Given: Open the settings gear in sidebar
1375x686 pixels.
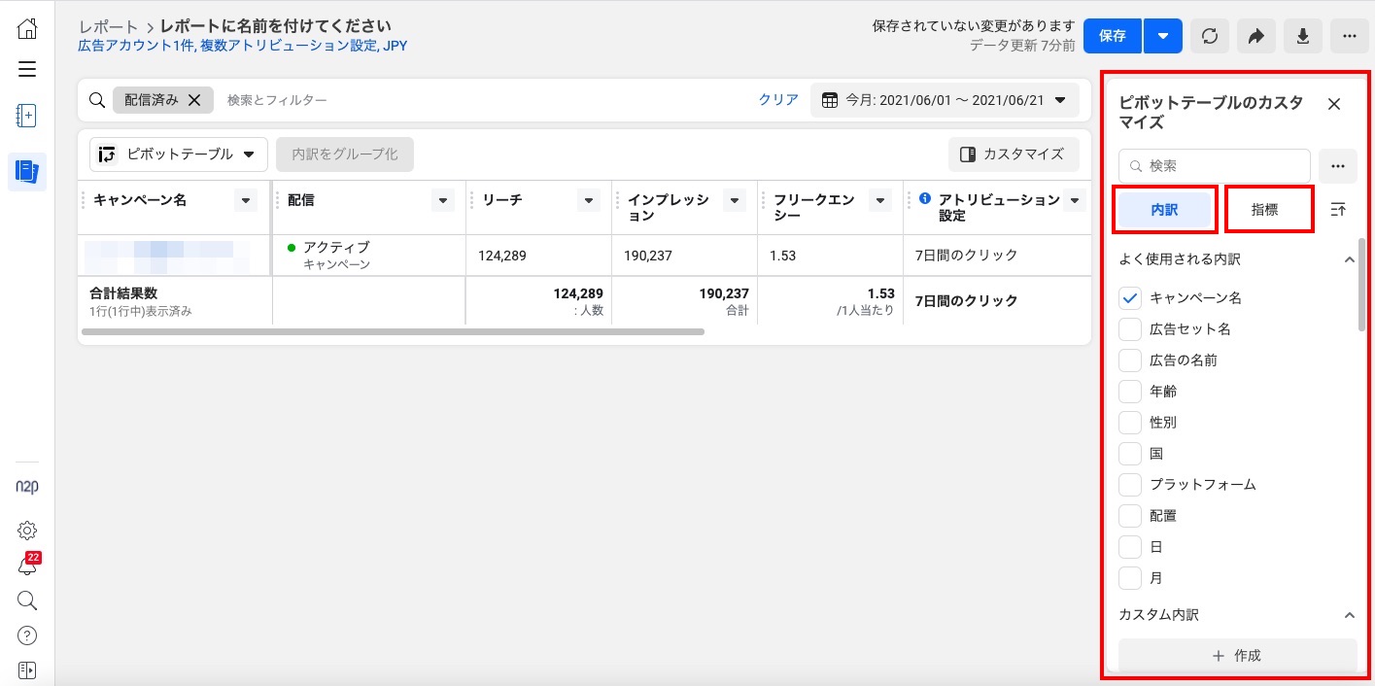Looking at the screenshot, I should pyautogui.click(x=27, y=531).
